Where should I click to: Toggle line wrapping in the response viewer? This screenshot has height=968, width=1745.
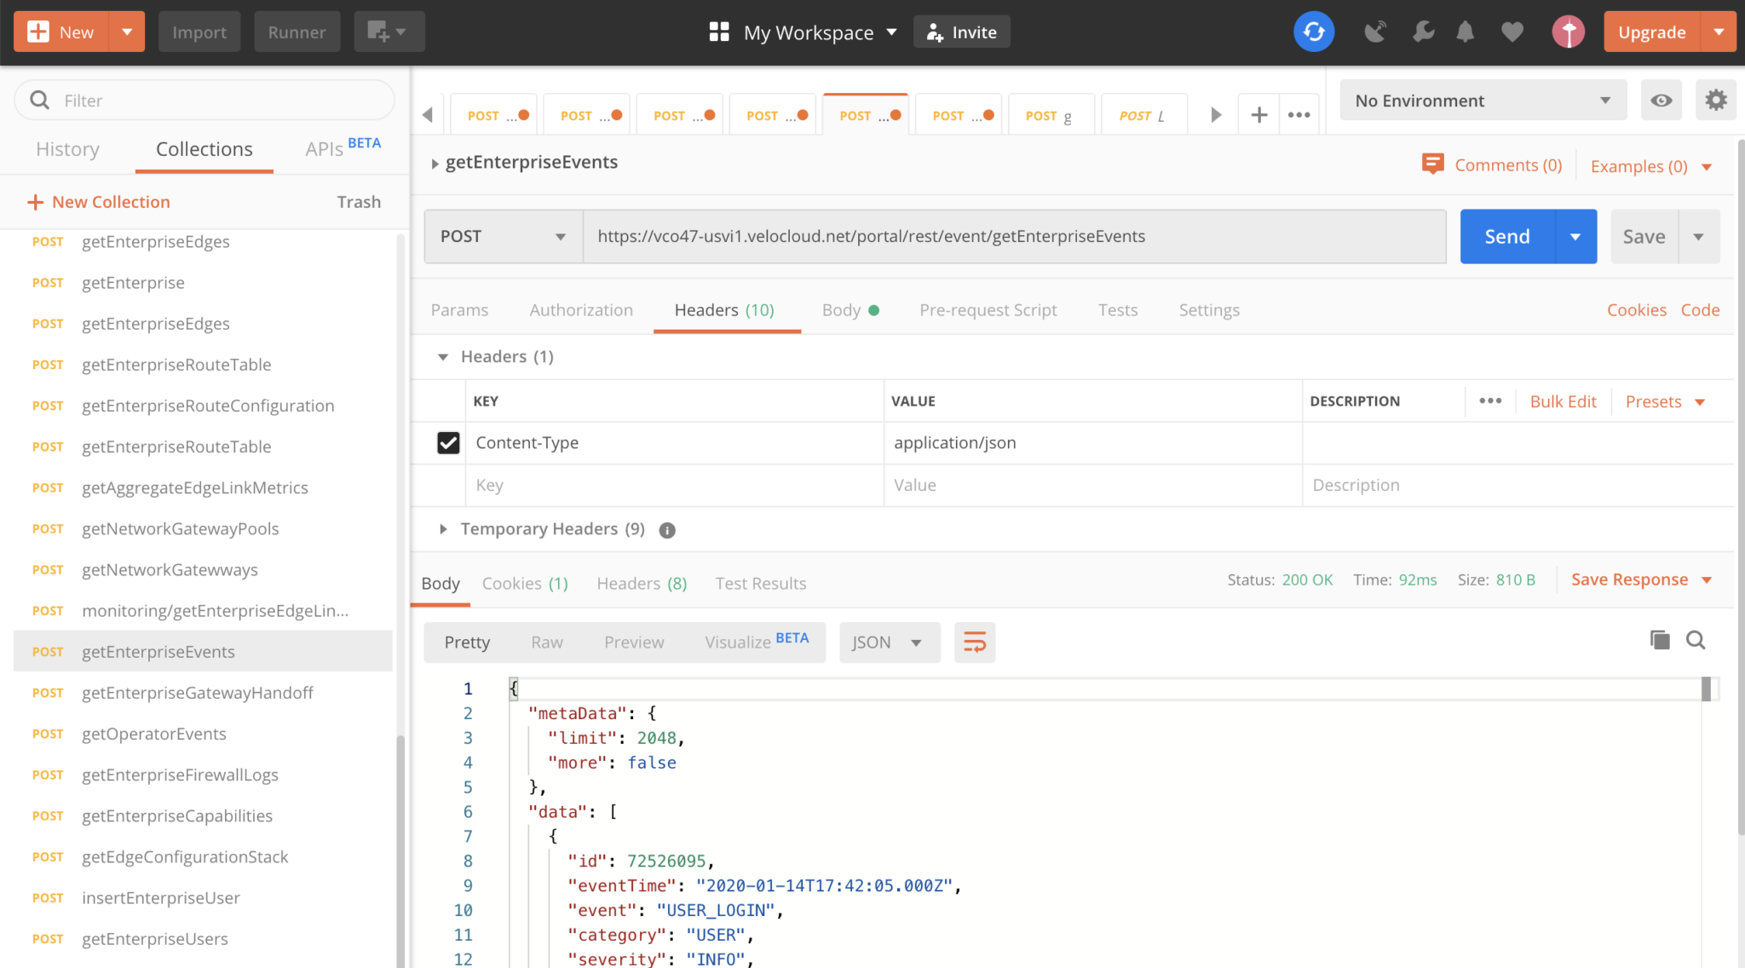(x=974, y=642)
